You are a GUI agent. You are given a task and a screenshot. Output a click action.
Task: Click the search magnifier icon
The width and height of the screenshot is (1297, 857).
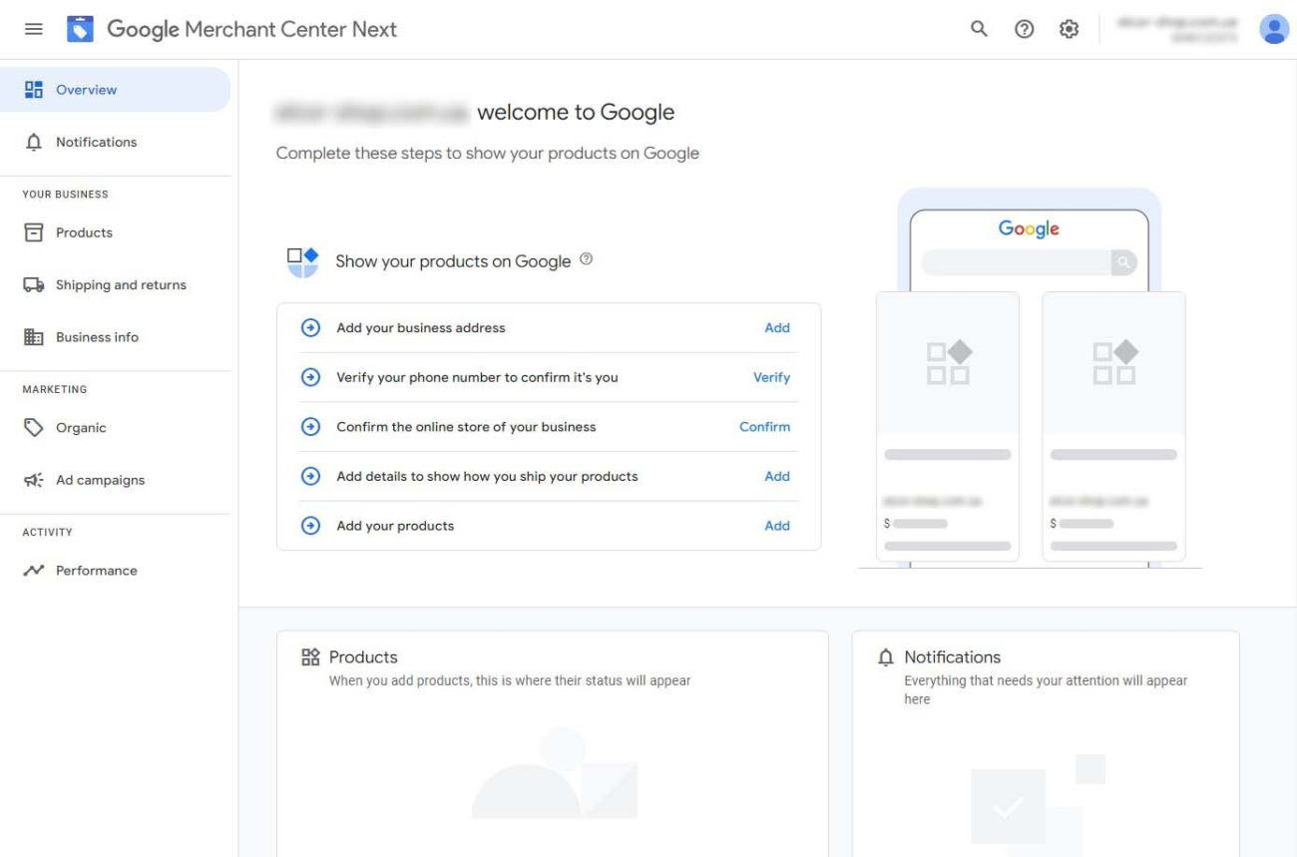979,29
